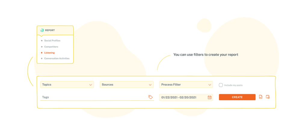Focus the Tags input field
The image size is (308, 139).
[97, 97]
